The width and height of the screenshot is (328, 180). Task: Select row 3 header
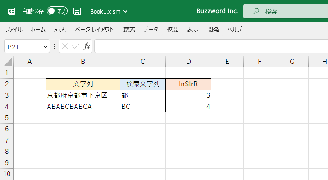(x=7, y=95)
